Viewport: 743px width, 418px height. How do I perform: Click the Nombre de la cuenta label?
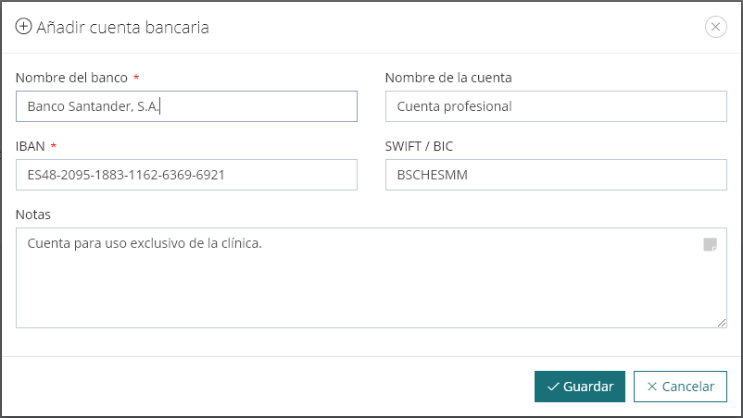click(x=448, y=78)
